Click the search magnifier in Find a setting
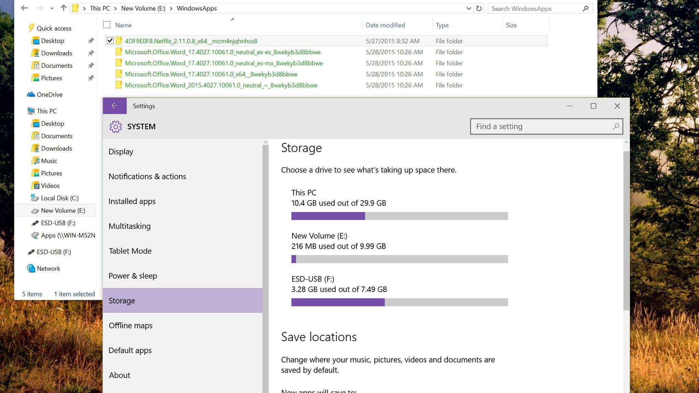The height and width of the screenshot is (393, 699). [616, 127]
